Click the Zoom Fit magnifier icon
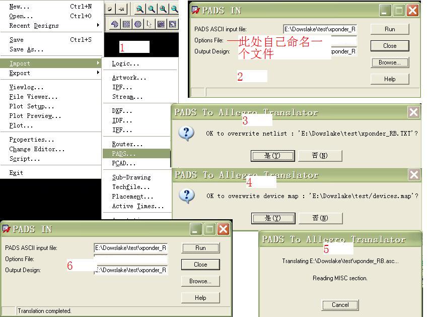 pyautogui.click(x=151, y=9)
